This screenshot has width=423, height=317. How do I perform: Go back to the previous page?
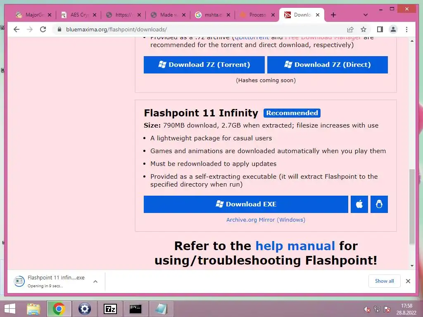click(17, 29)
